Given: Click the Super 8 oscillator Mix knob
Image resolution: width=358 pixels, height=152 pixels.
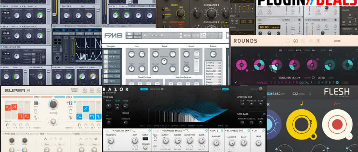Looking at the screenshot, I should pyautogui.click(x=53, y=104).
